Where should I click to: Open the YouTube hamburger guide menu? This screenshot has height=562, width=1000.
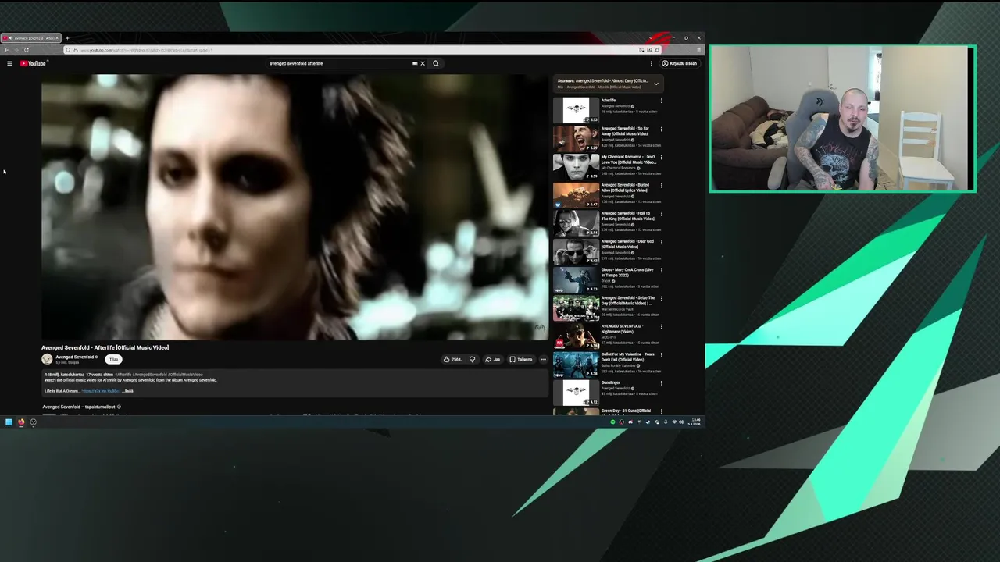point(9,63)
